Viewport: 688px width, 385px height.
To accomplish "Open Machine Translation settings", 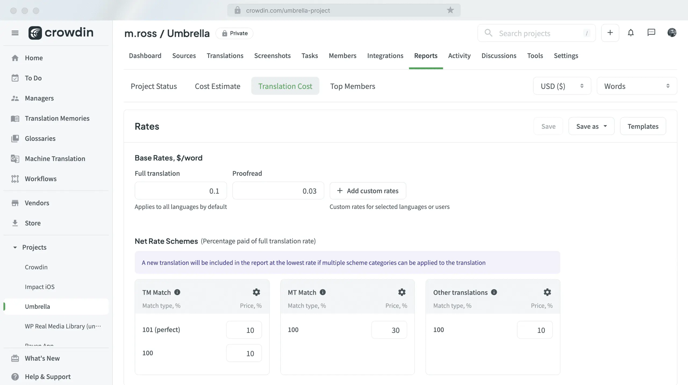I will point(55,158).
